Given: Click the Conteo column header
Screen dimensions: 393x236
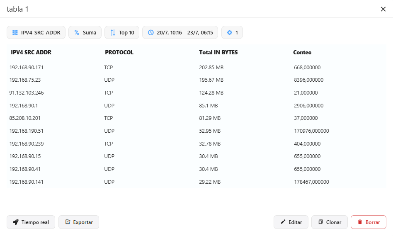Looking at the screenshot, I should (x=302, y=52).
